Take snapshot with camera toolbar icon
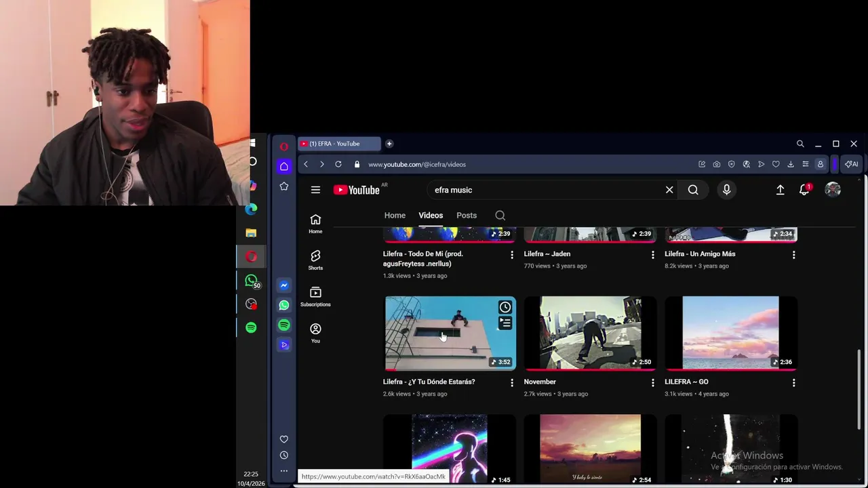The width and height of the screenshot is (868, 488). coord(717,164)
